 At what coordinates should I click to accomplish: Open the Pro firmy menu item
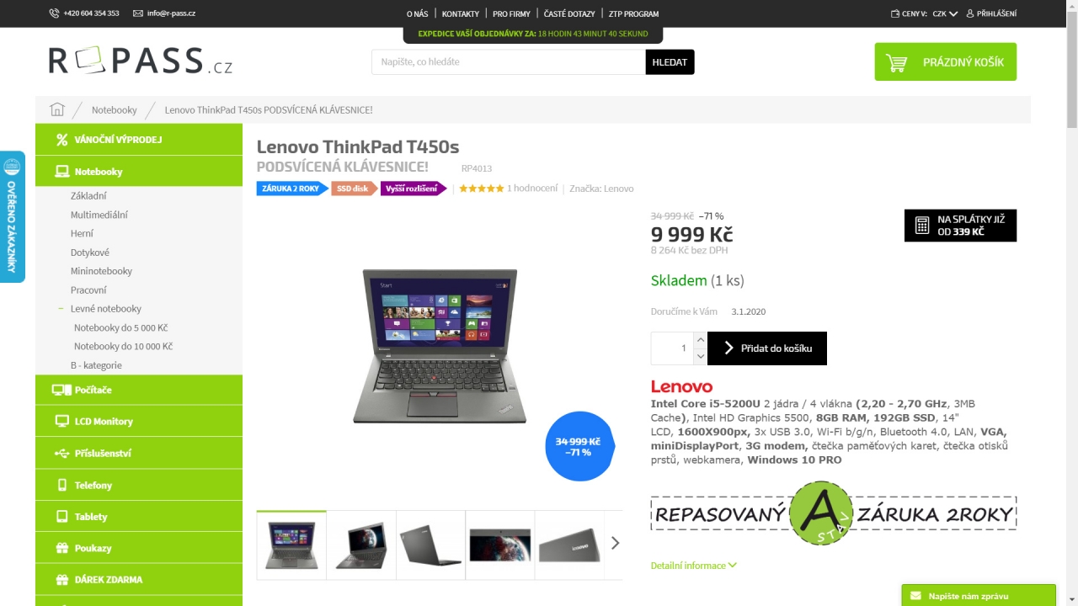click(x=511, y=13)
